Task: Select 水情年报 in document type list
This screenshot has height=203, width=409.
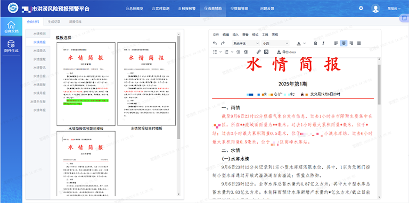Action: click(x=39, y=110)
